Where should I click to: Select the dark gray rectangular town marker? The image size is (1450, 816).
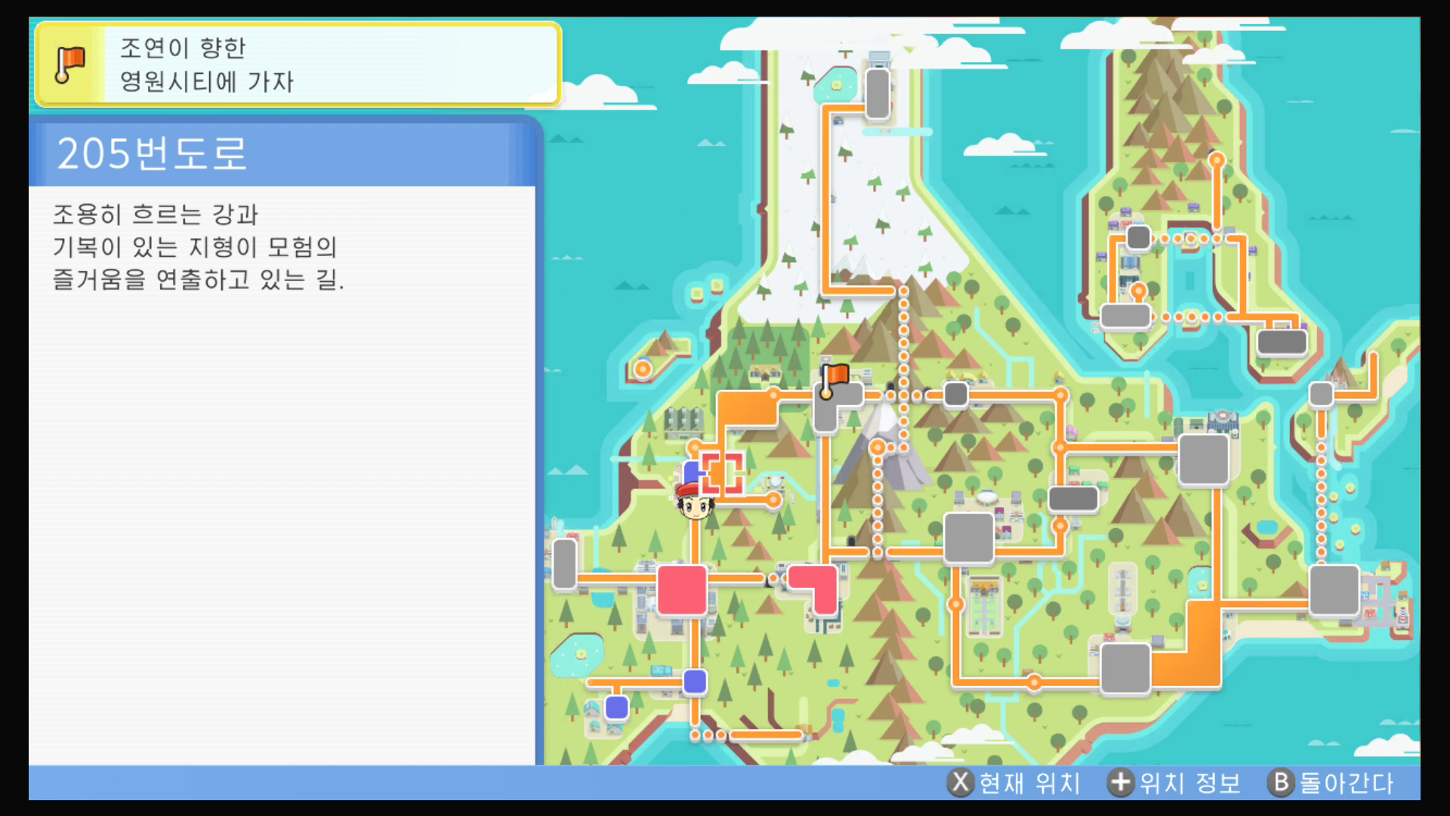tap(1073, 499)
